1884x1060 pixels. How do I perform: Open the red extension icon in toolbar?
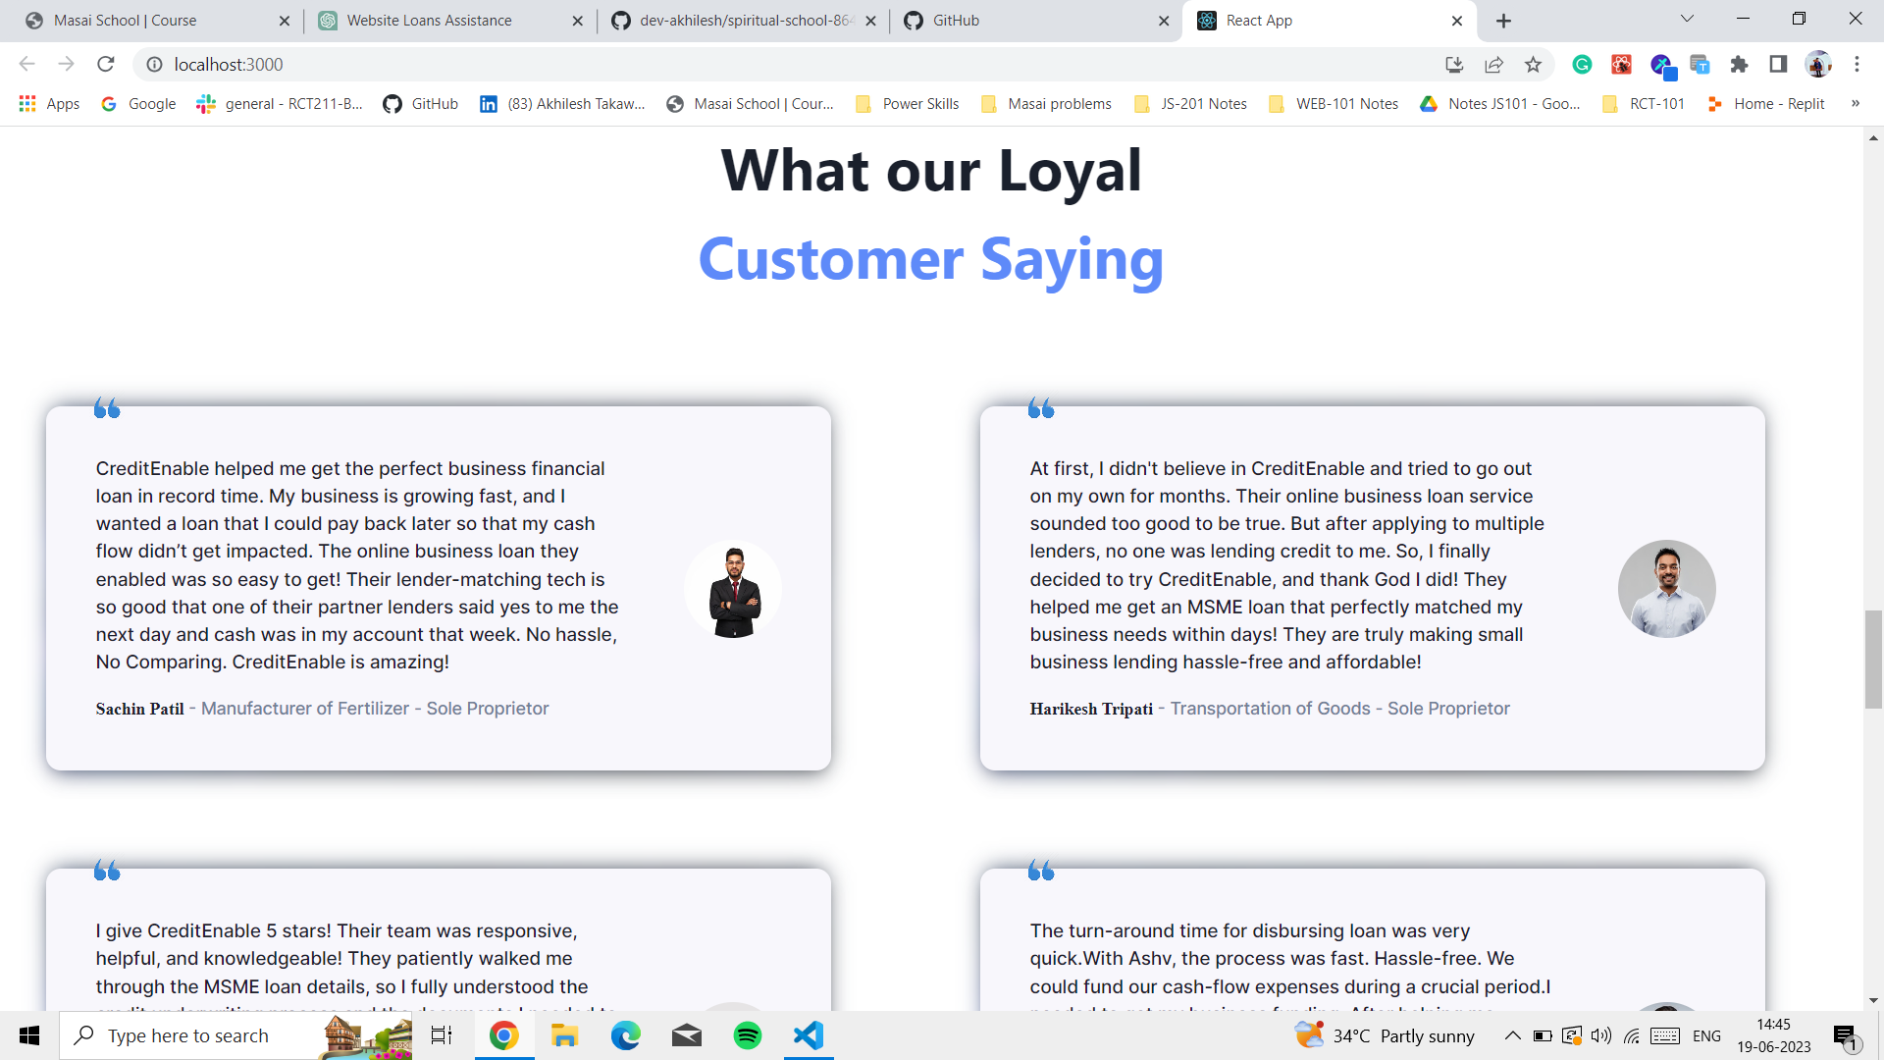coord(1621,64)
